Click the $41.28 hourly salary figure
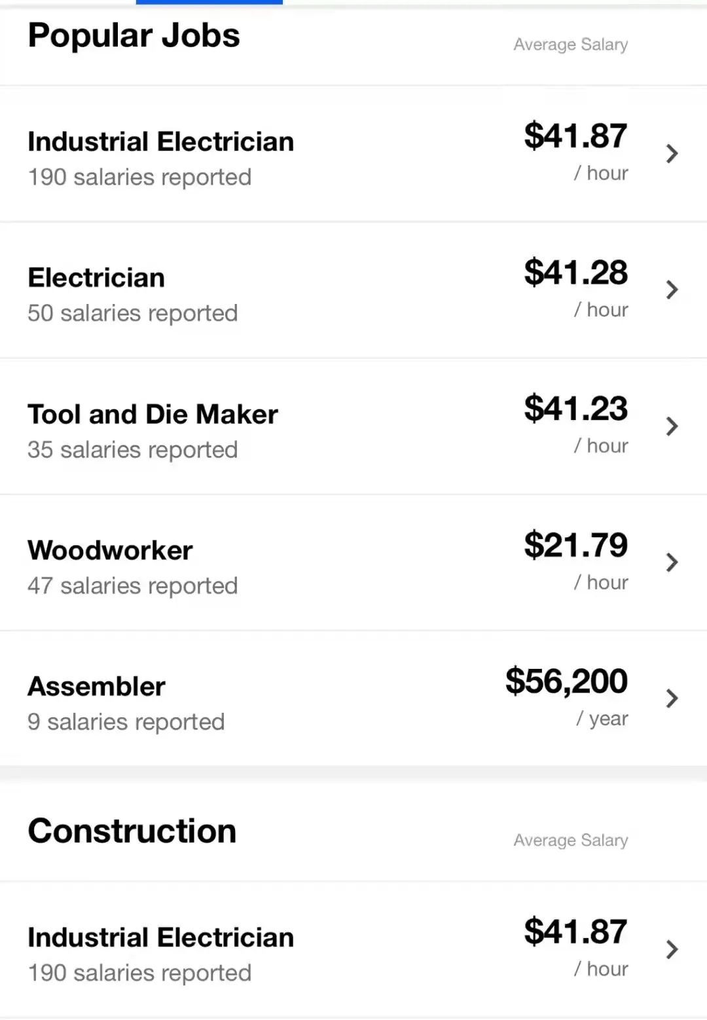Image resolution: width=707 pixels, height=1020 pixels. pos(575,273)
